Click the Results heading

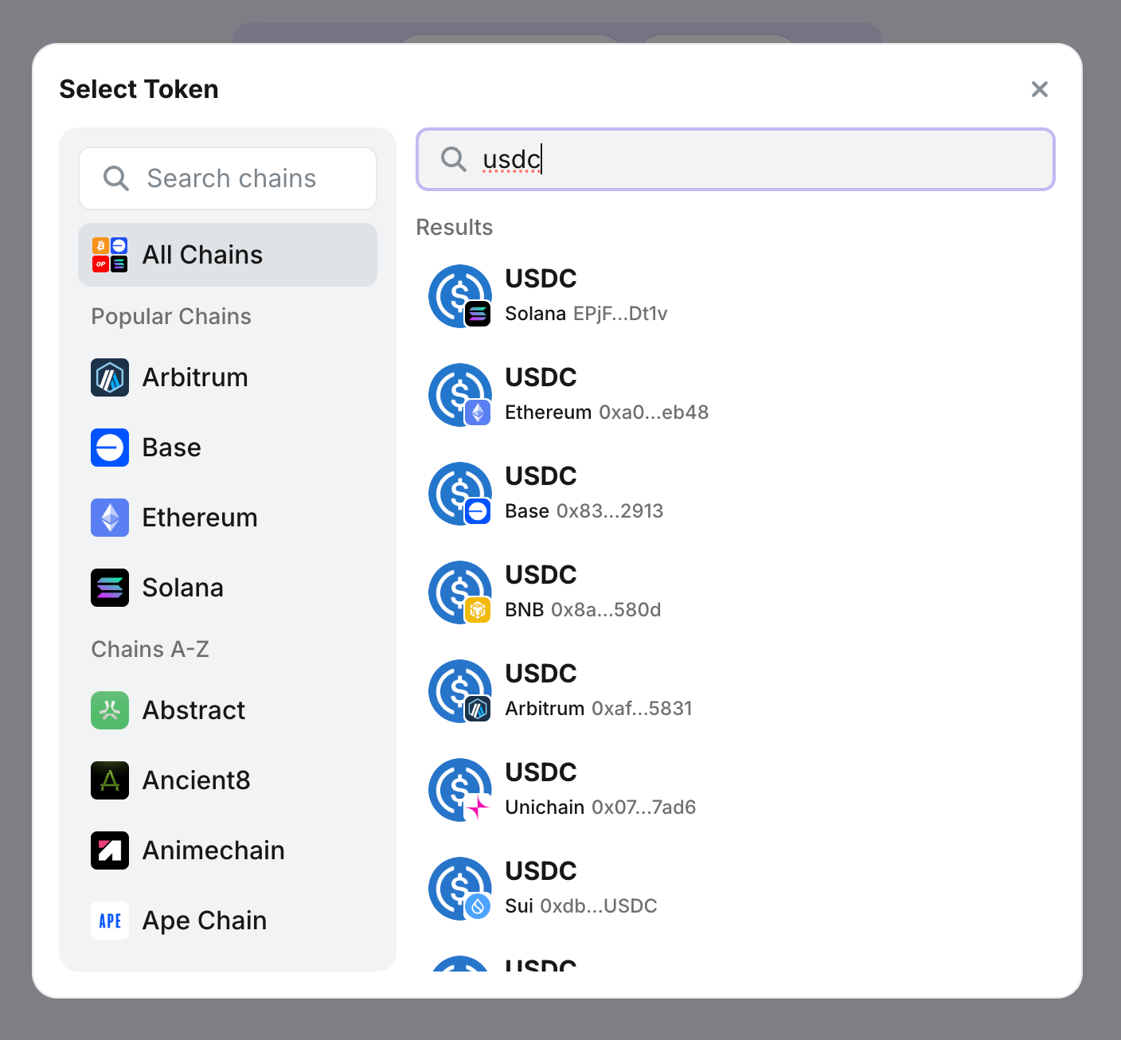[455, 228]
